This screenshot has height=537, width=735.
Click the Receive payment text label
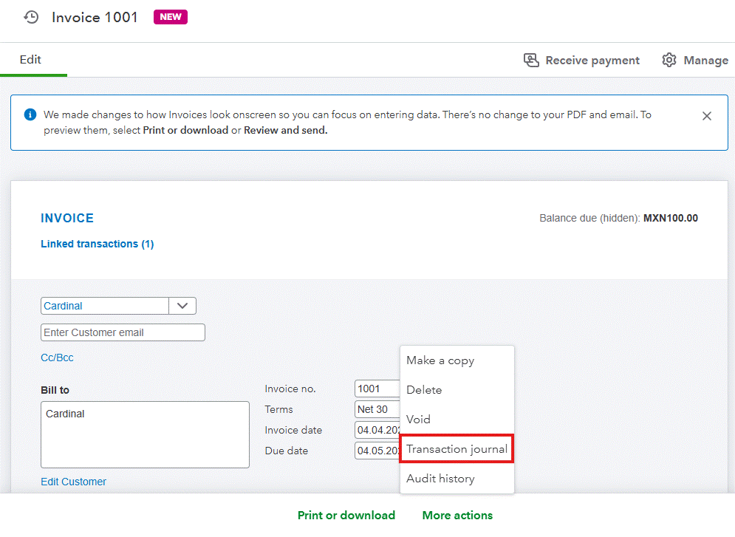click(x=592, y=61)
